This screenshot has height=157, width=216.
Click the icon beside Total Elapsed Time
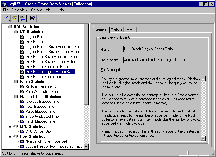22,107
